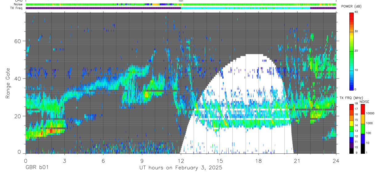
Task: Click the 20 tick on Range Gate axis
Action: pos(18,116)
